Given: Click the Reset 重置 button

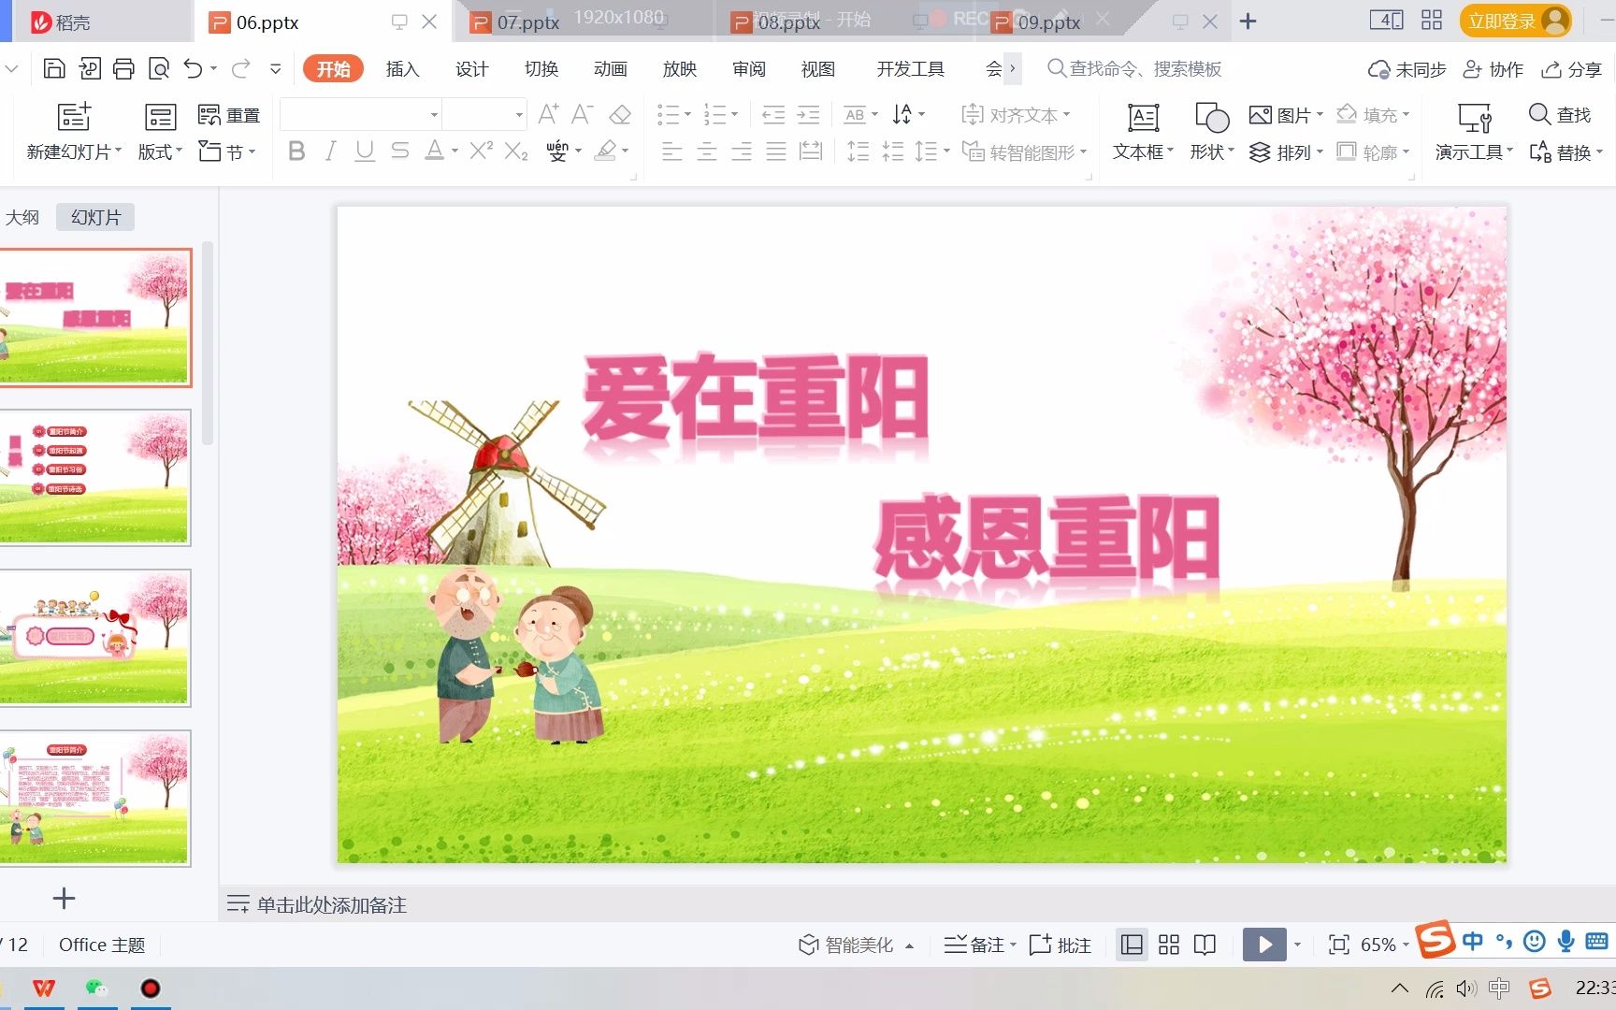Looking at the screenshot, I should click(229, 115).
